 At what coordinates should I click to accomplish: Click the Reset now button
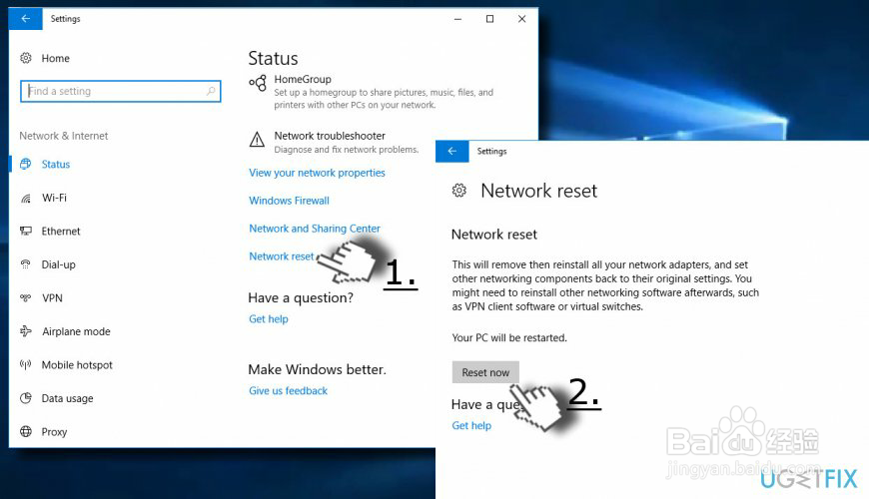[x=485, y=372]
